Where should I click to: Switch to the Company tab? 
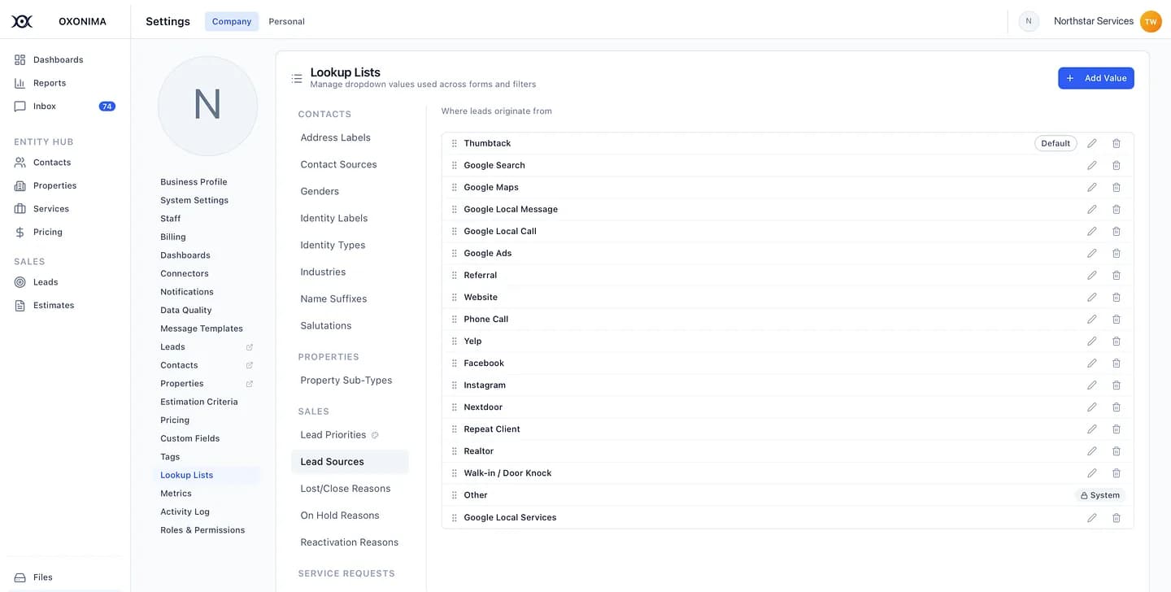(x=232, y=21)
